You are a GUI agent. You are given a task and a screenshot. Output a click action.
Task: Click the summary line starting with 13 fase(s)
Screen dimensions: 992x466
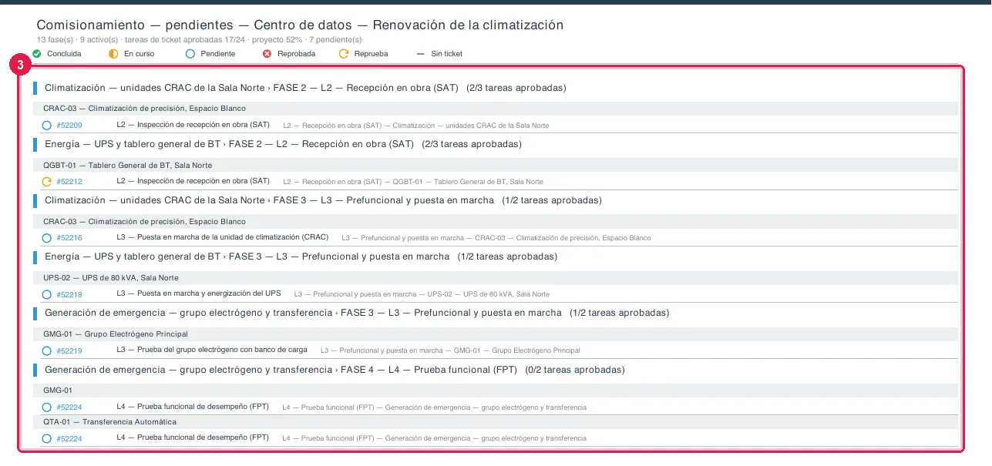[x=199, y=39]
